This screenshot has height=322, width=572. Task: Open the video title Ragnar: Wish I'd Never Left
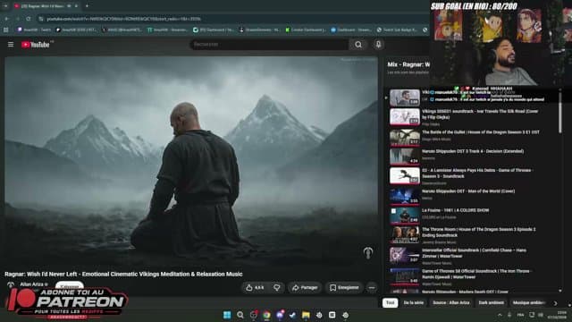(123, 275)
